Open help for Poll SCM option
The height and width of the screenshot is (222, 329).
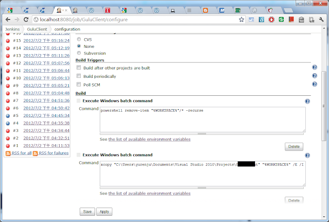(x=315, y=84)
